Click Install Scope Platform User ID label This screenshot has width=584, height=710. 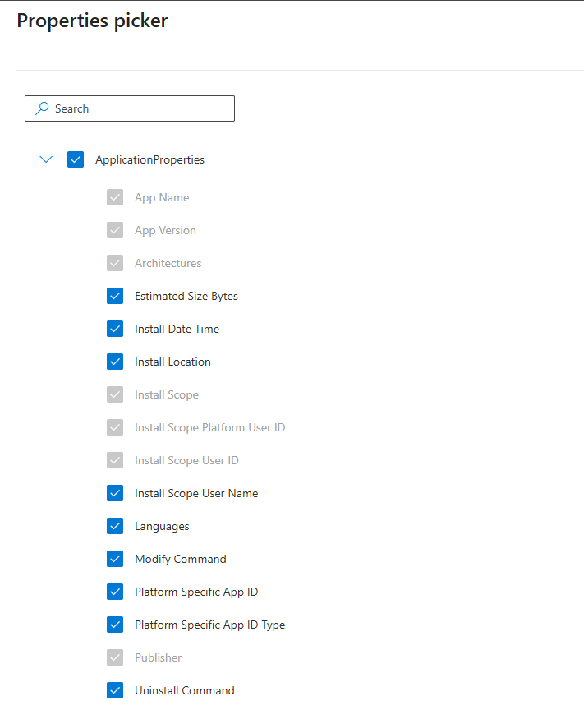[x=210, y=427]
